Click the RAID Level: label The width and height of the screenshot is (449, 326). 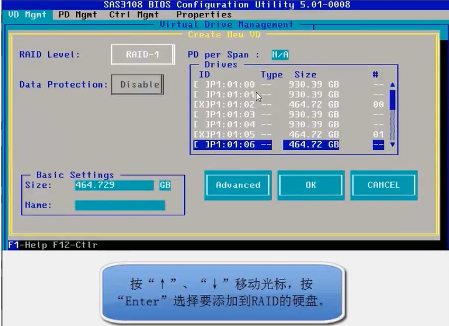coord(49,55)
